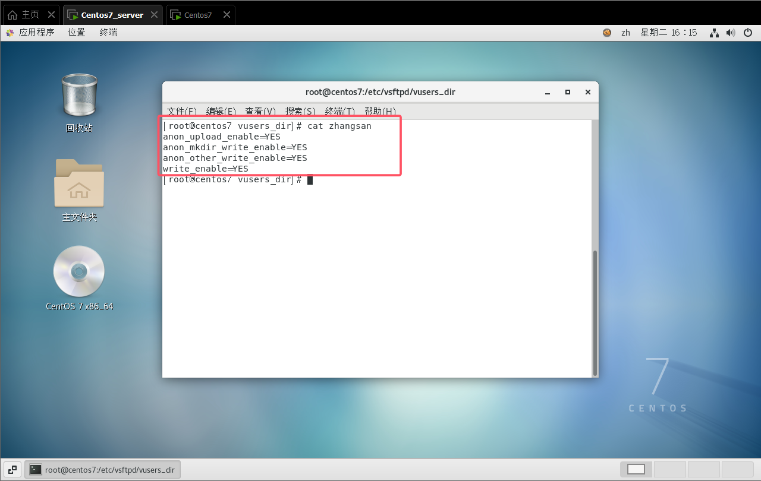Open the 查看(V) menu in terminal
The width and height of the screenshot is (761, 481).
[260, 111]
